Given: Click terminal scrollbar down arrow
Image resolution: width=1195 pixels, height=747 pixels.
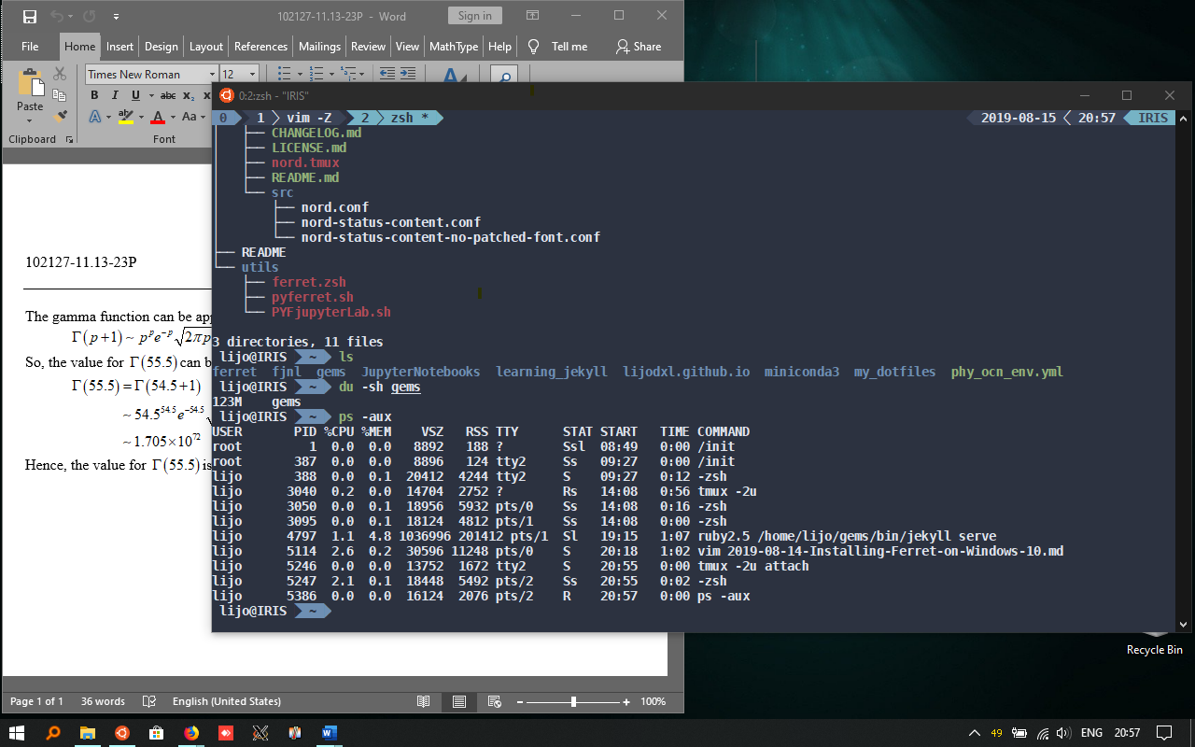Looking at the screenshot, I should pos(1183,624).
